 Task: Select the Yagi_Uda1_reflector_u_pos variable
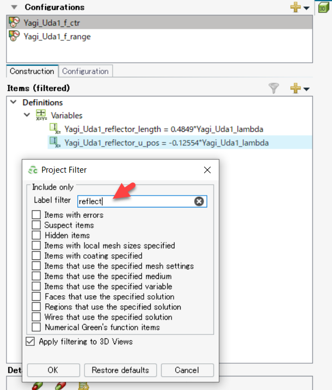click(x=167, y=143)
